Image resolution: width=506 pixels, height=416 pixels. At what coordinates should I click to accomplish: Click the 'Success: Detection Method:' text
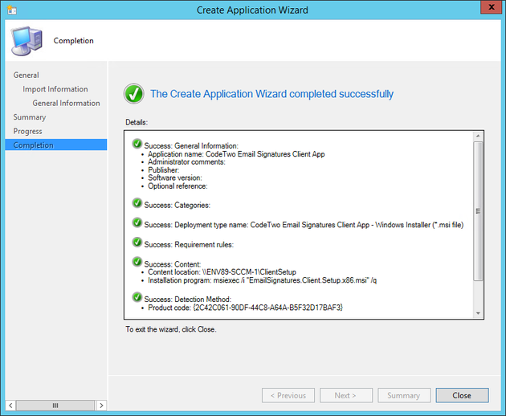click(187, 300)
